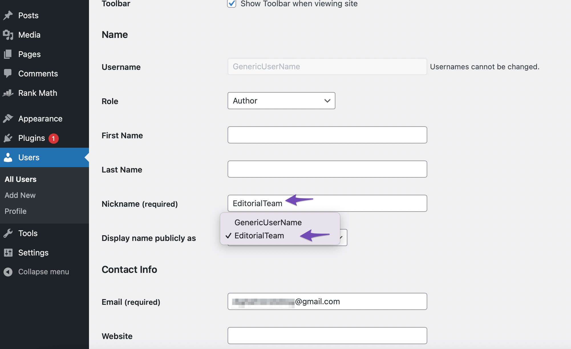The height and width of the screenshot is (349, 571).
Task: Select EditoriaITeam from display name dropdown
Action: click(259, 236)
